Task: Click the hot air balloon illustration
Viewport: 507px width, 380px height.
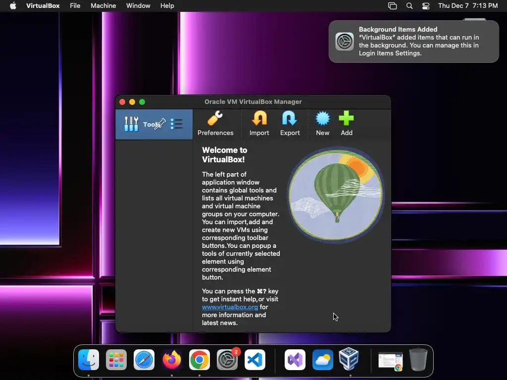Action: pyautogui.click(x=336, y=195)
